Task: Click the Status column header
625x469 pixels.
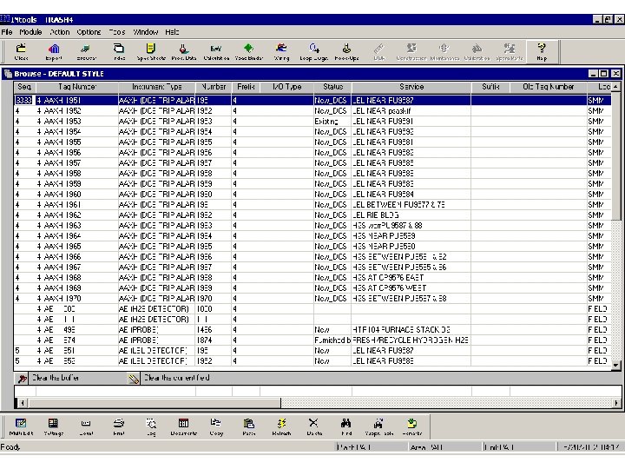Action: [332, 87]
